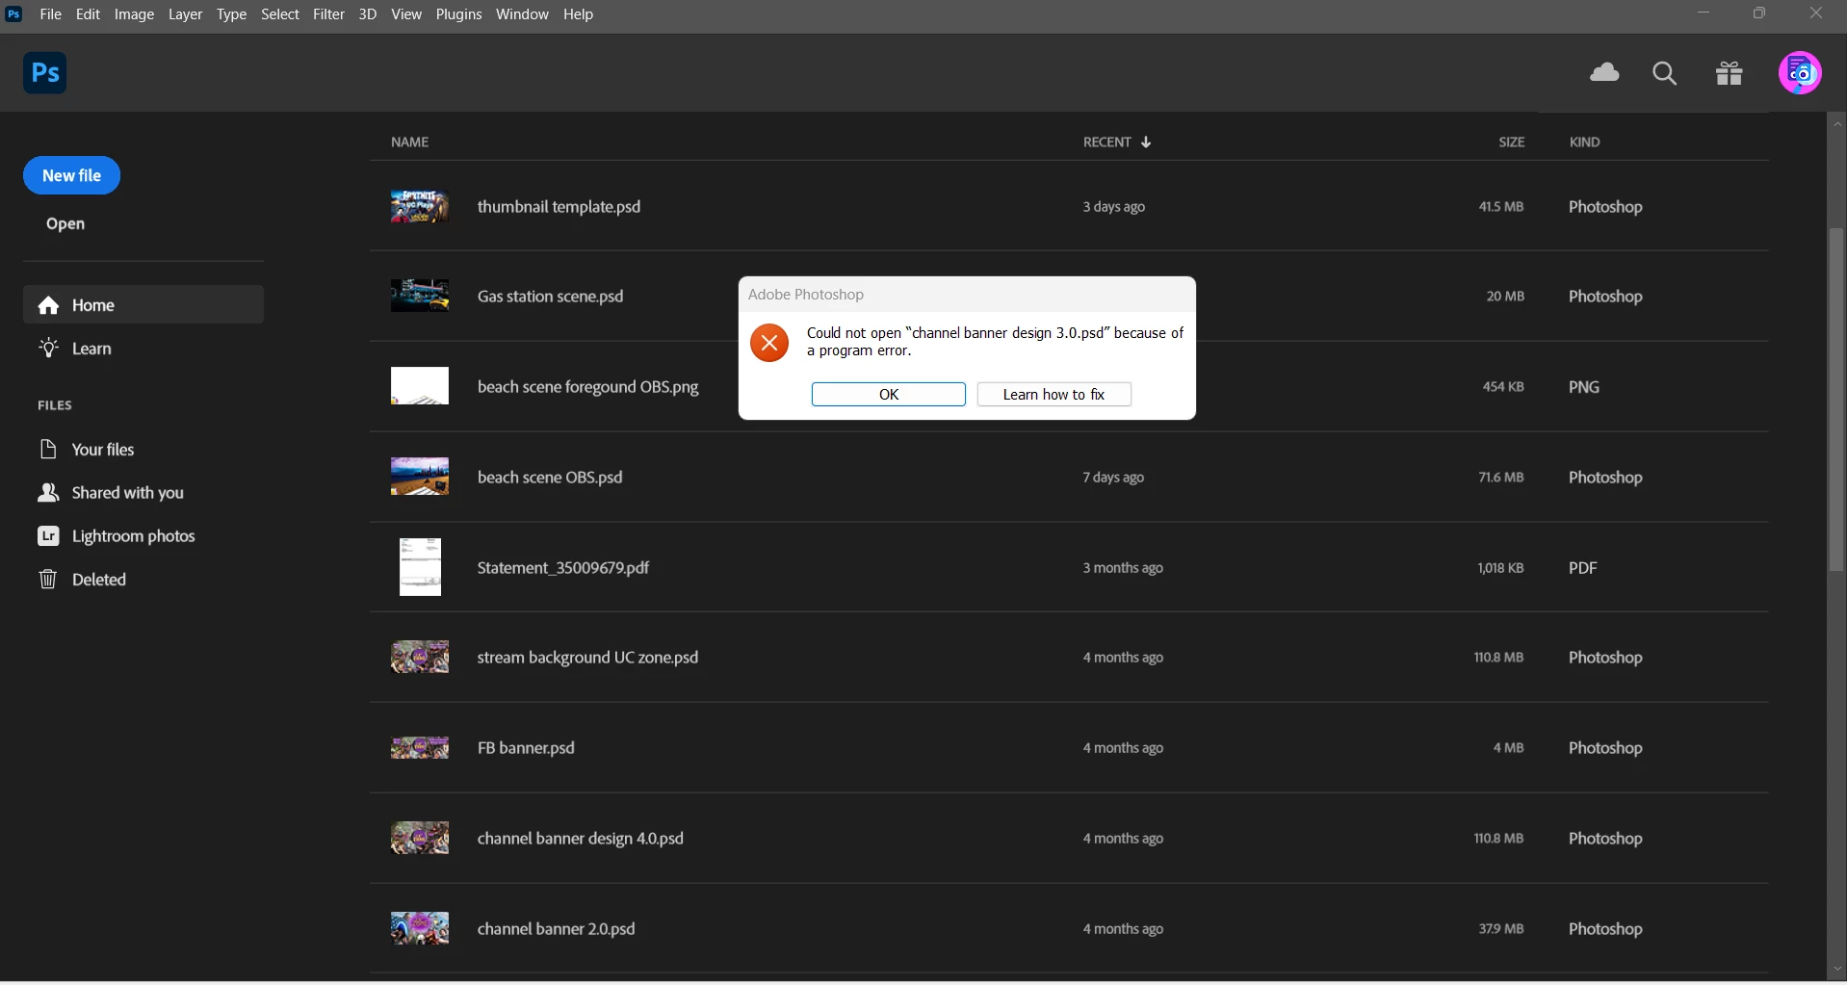
Task: Open channel banner 2.0.psd thumbnail
Action: tap(420, 929)
